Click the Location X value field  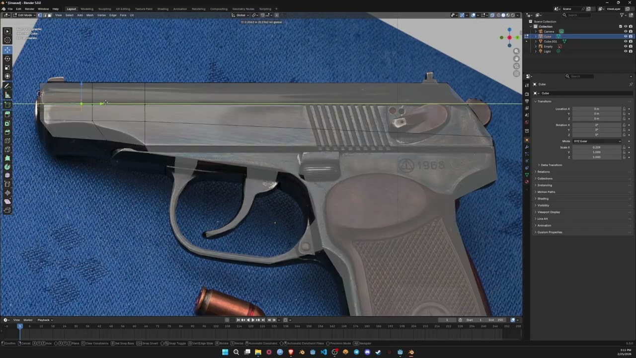click(x=597, y=109)
